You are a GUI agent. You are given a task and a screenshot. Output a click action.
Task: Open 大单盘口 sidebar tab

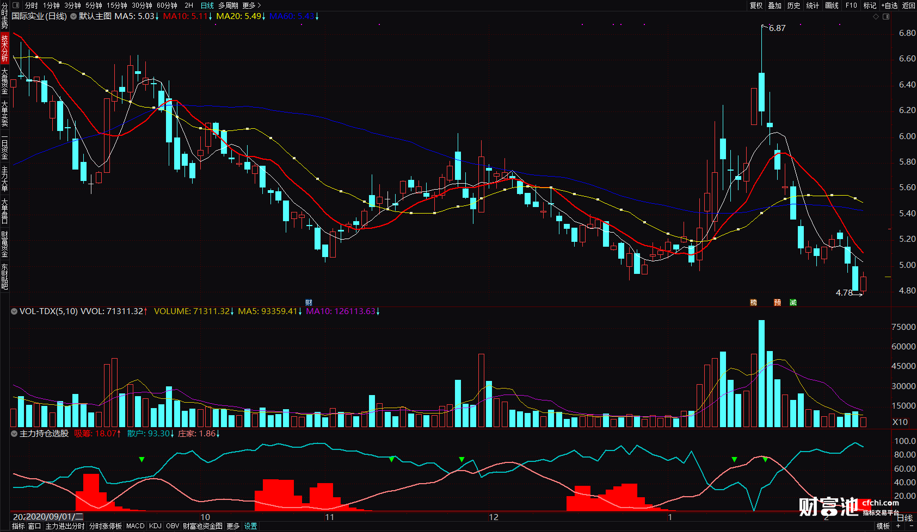tap(4, 211)
